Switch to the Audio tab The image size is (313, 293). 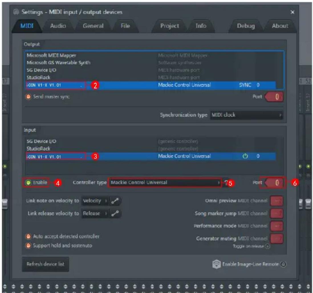click(x=58, y=26)
